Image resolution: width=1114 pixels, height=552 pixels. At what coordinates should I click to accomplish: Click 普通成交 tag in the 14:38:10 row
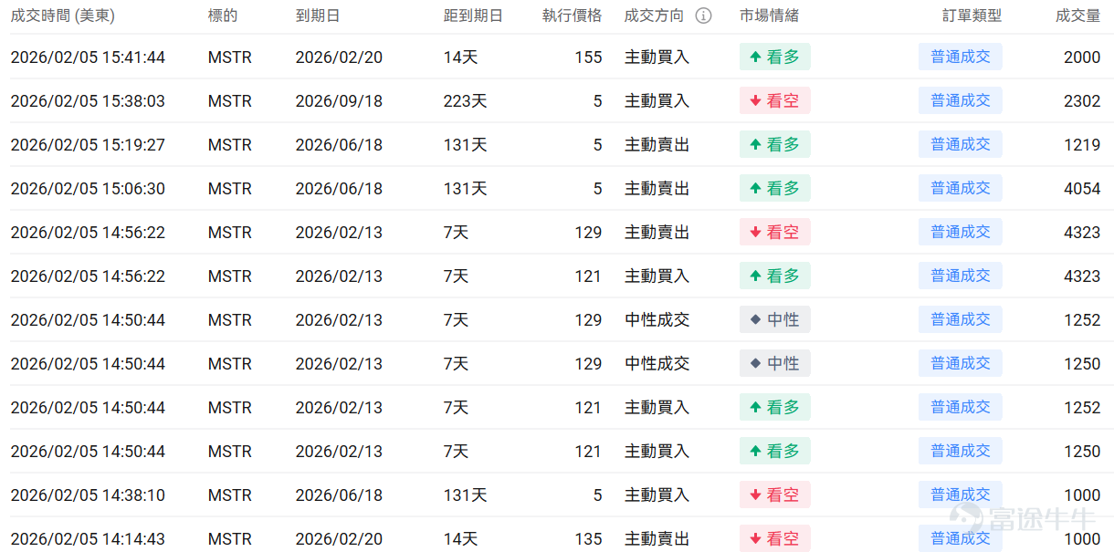click(x=961, y=495)
